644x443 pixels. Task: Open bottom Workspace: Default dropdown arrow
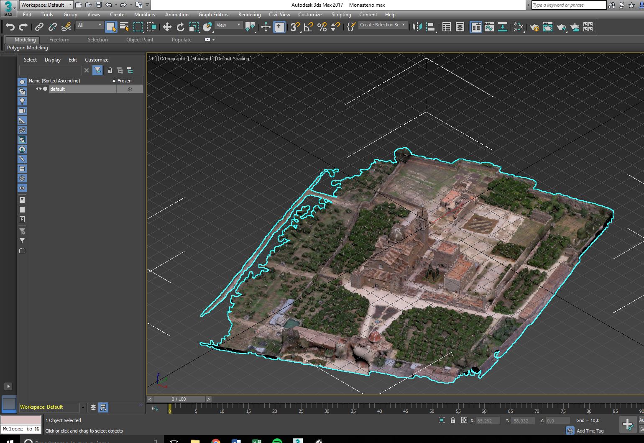83,407
